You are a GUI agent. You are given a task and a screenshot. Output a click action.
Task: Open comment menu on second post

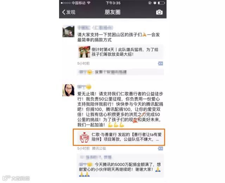pyautogui.click(x=160, y=149)
